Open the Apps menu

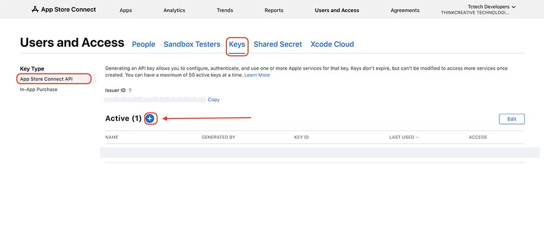126,10
